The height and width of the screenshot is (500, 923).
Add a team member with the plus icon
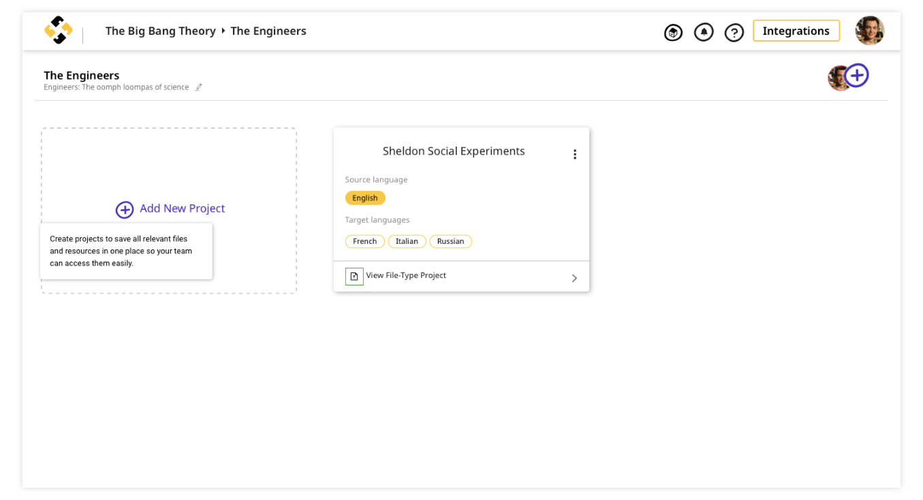click(857, 75)
